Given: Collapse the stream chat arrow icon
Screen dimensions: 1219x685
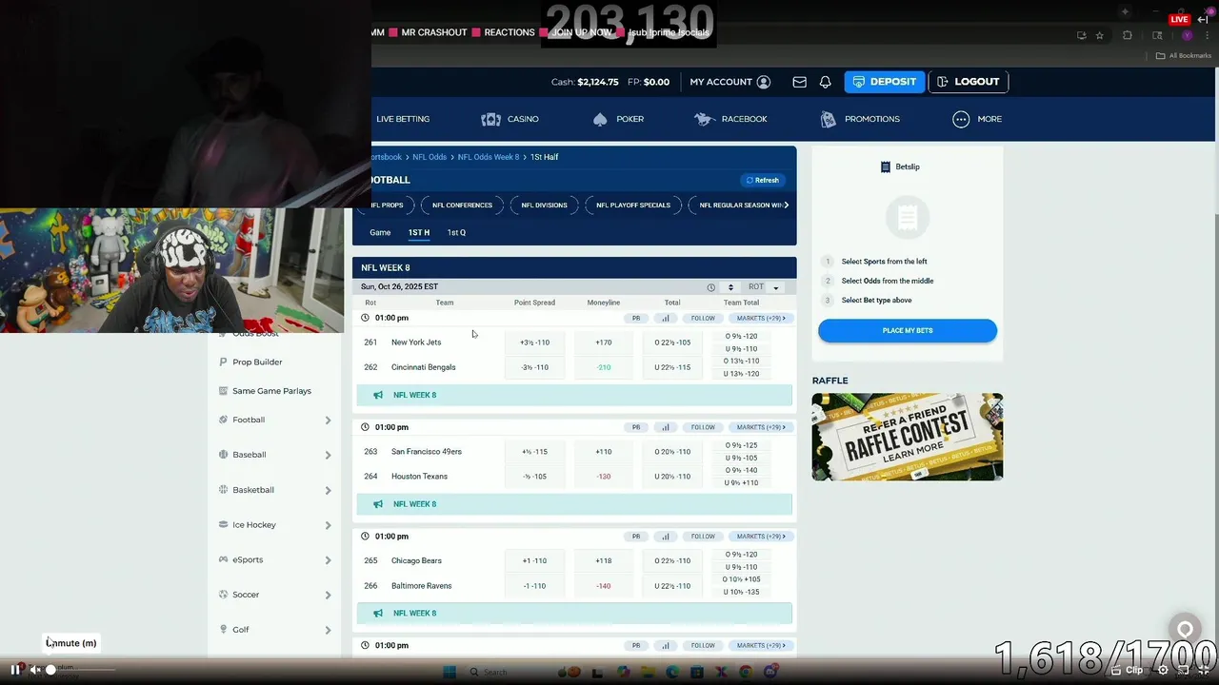Looking at the screenshot, I should click(x=1203, y=19).
